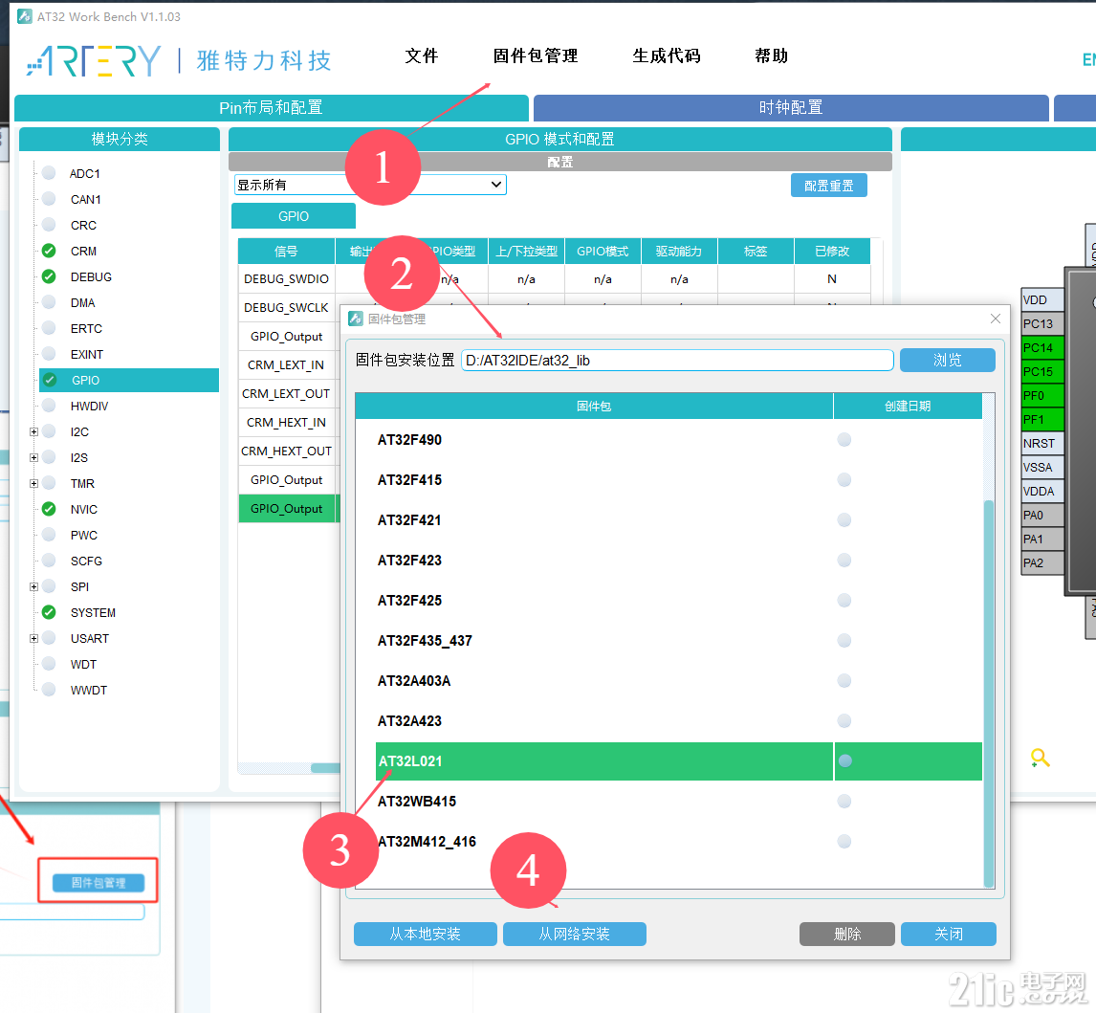Switch to the 时钟配置 tab
Image resolution: width=1096 pixels, height=1013 pixels.
pyautogui.click(x=791, y=108)
